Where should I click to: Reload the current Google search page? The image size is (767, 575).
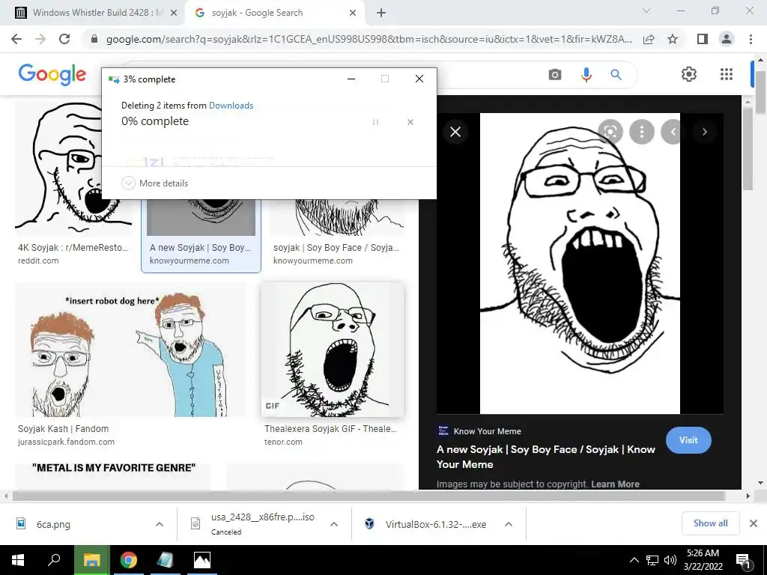[64, 39]
